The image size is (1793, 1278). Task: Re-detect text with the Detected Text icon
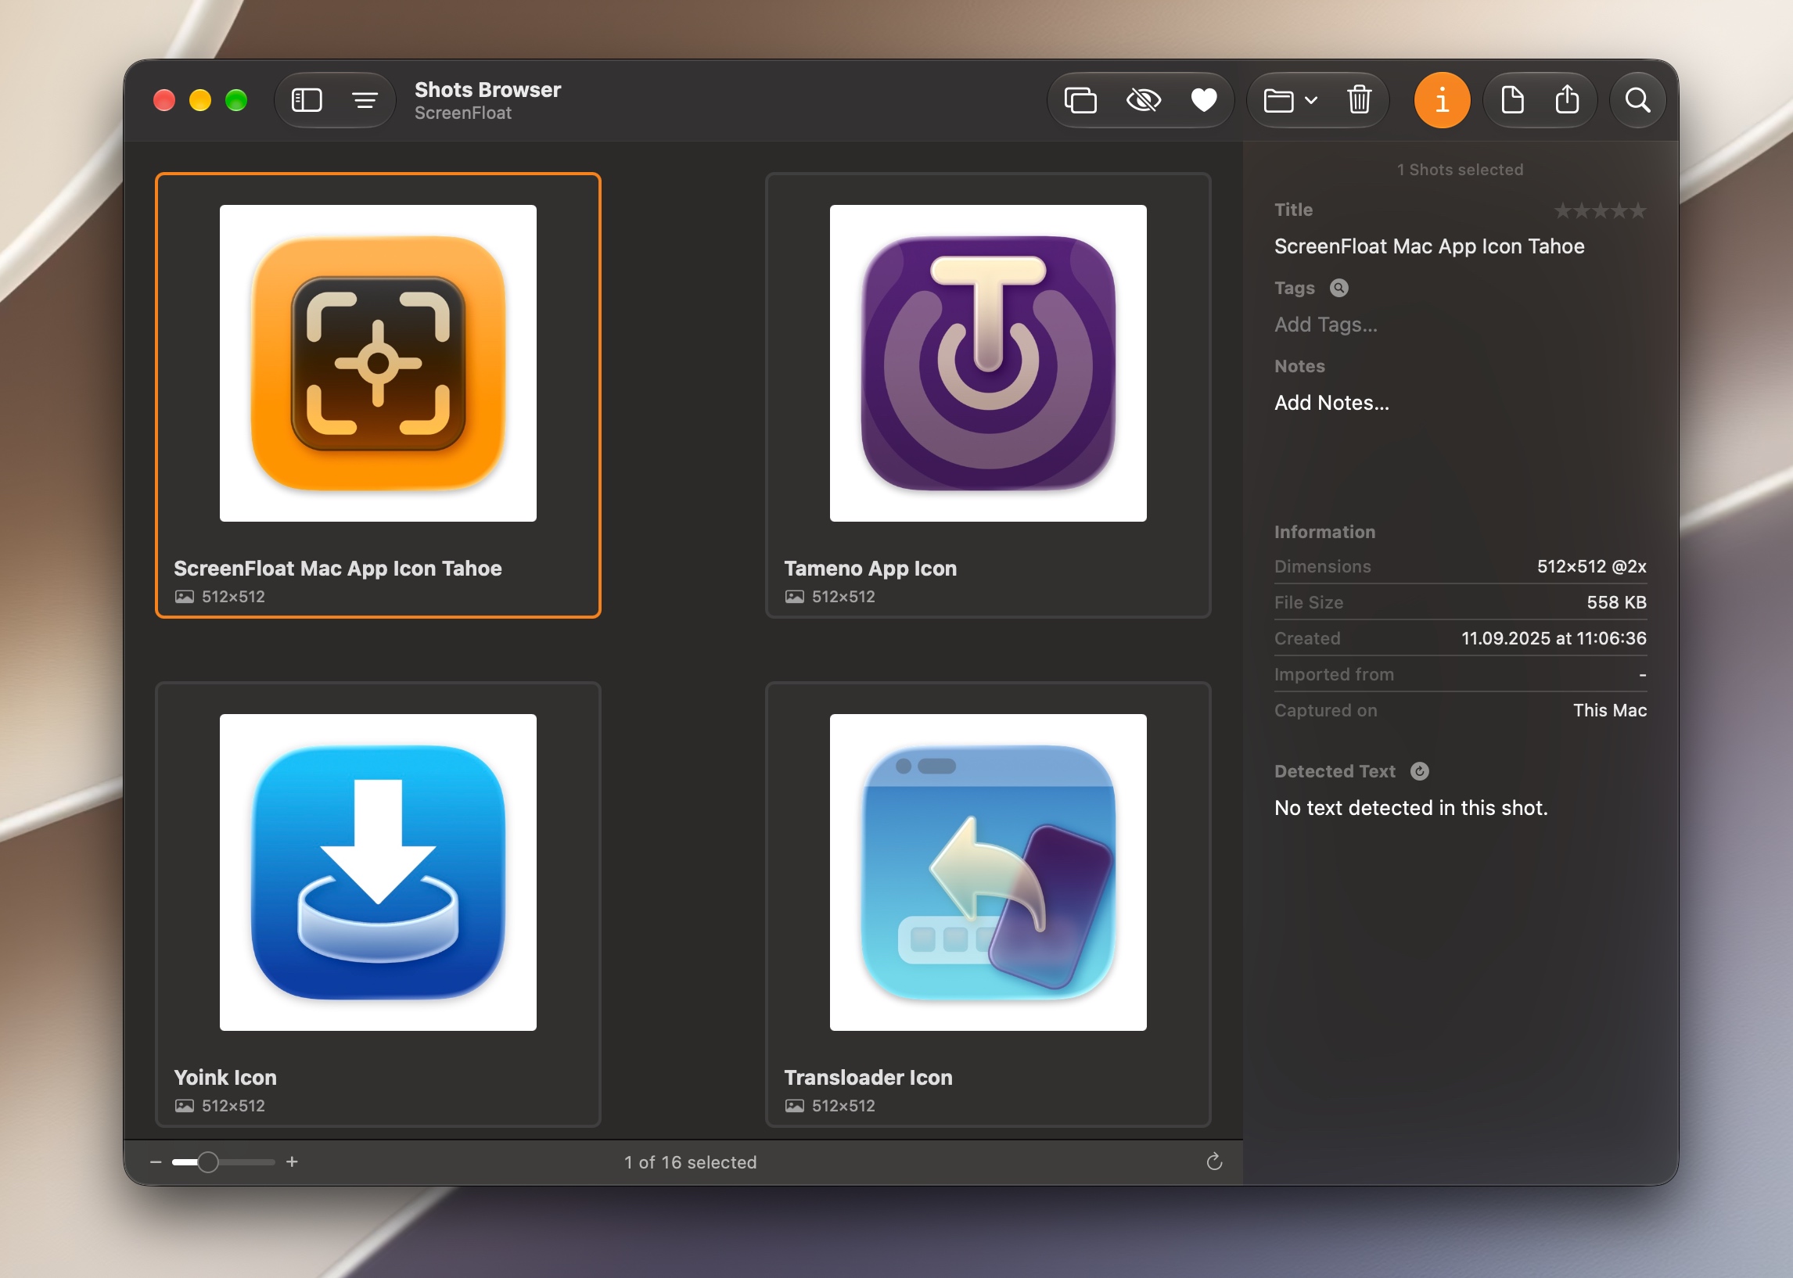point(1419,771)
